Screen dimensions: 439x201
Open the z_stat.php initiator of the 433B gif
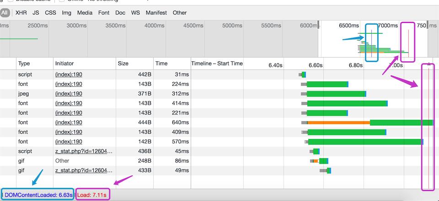(84, 170)
